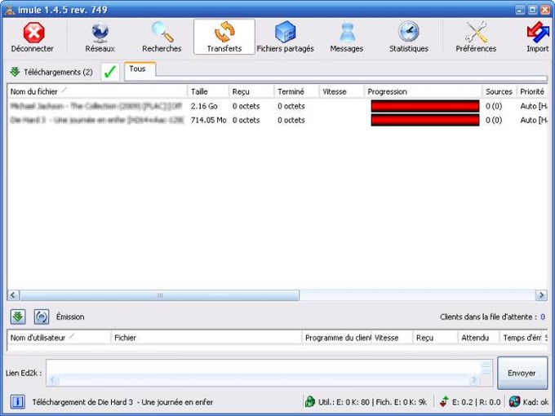Select the Tous tab

point(140,69)
